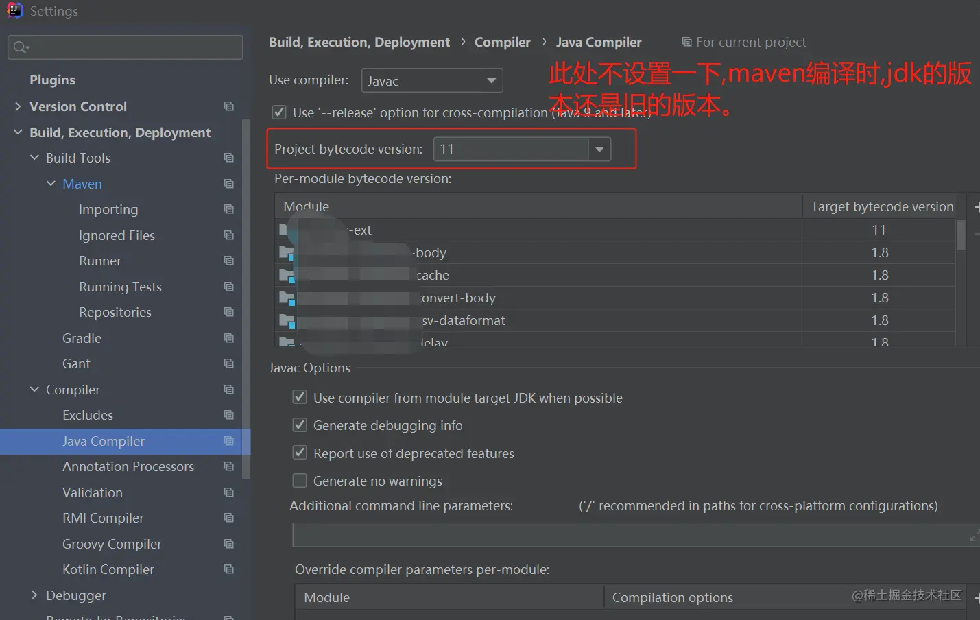Click project-level icon beside Gradle
This screenshot has height=620, width=980.
tap(229, 338)
